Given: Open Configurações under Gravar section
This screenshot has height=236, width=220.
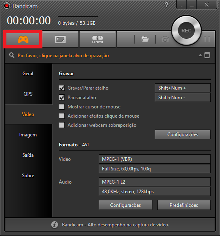Looking at the screenshot, I should pos(183,134).
